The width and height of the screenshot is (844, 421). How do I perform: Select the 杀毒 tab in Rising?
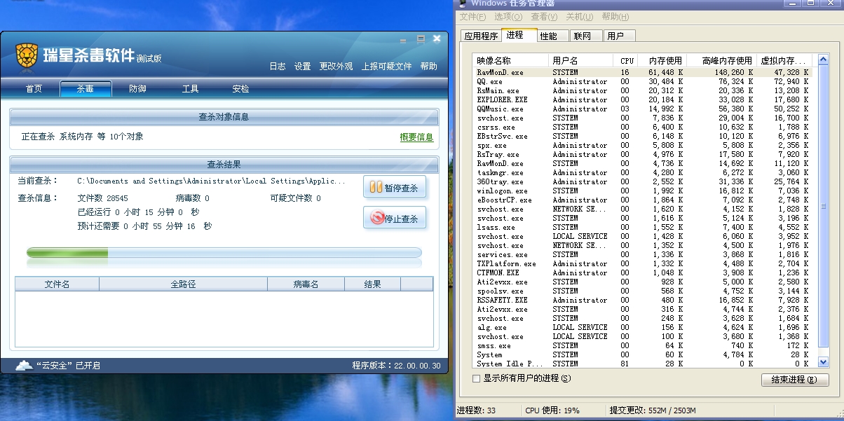[x=86, y=89]
